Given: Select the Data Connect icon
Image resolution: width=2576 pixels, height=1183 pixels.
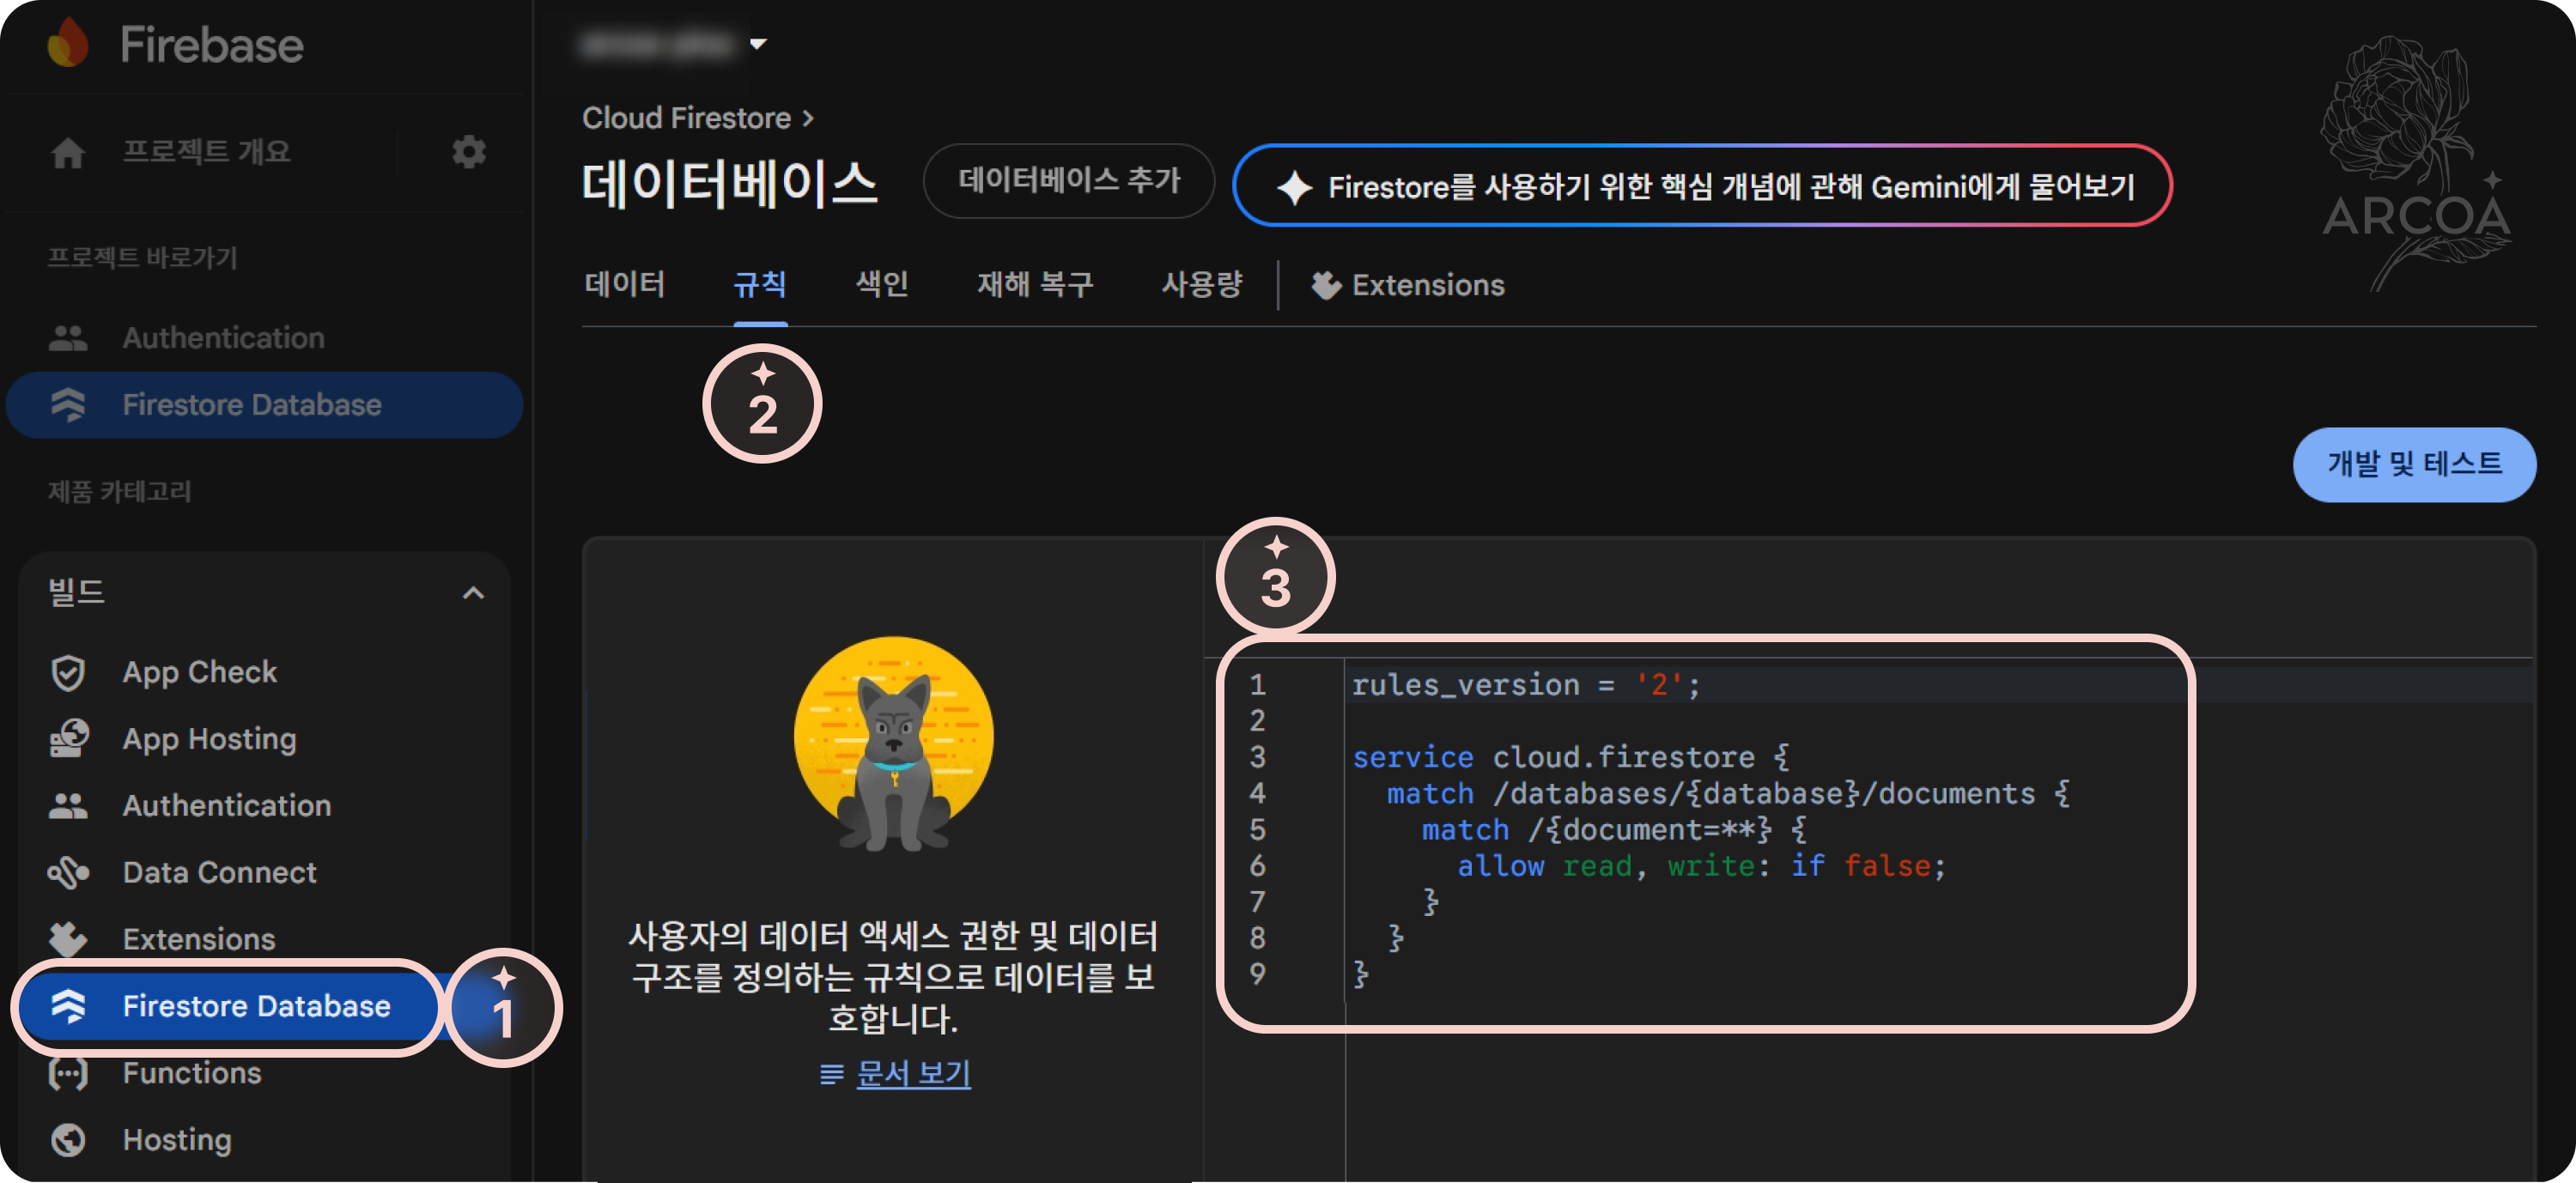Looking at the screenshot, I should coord(67,872).
